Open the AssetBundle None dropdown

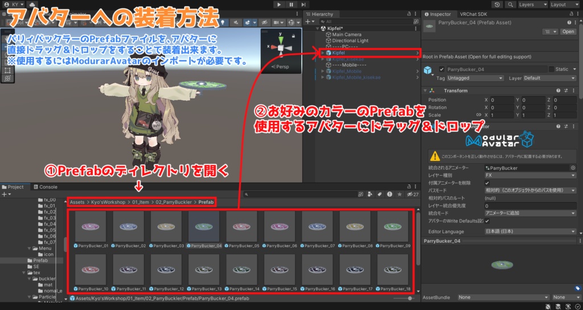pos(503,297)
